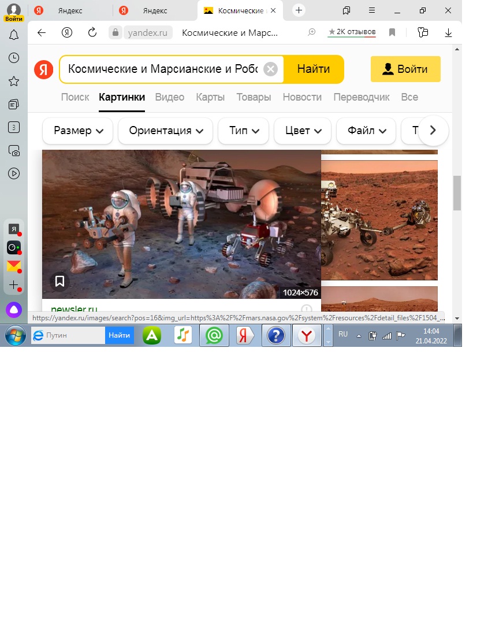Image resolution: width=488 pixels, height=640 pixels.
Task: Click the zoom magnifier icon in address bar
Action: [x=312, y=32]
